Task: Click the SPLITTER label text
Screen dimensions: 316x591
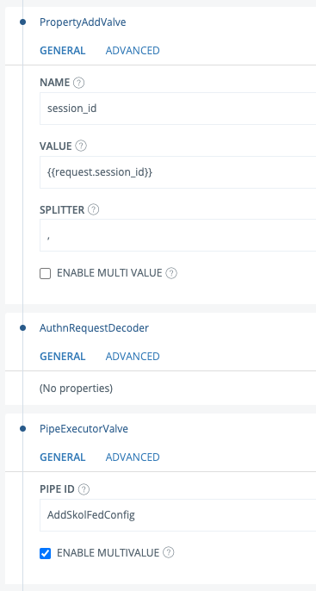Action: tap(62, 210)
